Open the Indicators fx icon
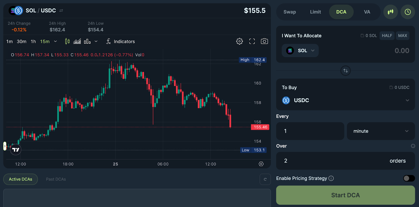The height and width of the screenshot is (207, 419). [x=108, y=41]
